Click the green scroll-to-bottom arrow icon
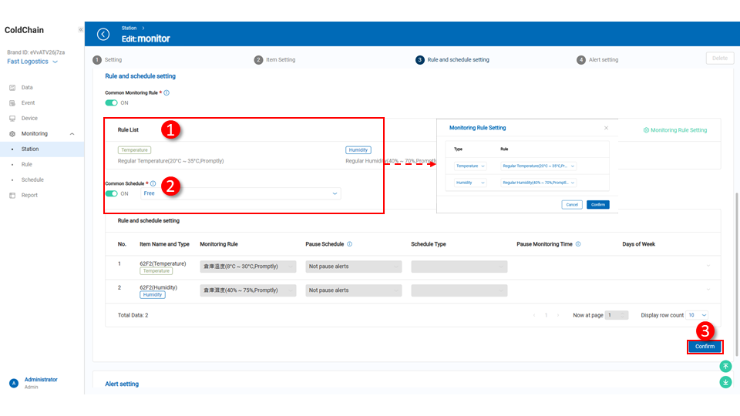Screen dimensions: 740x416 [725, 382]
